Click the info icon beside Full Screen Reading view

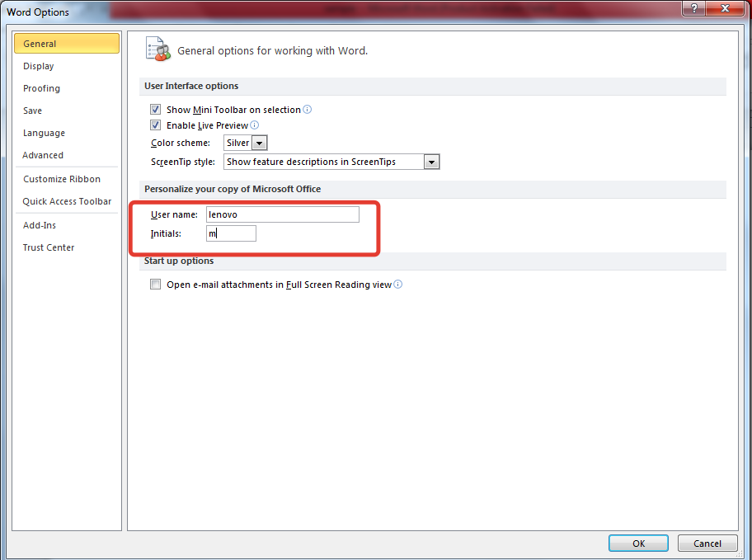(398, 285)
